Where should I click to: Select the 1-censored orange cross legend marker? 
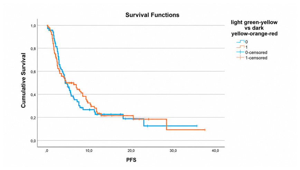[240, 58]
